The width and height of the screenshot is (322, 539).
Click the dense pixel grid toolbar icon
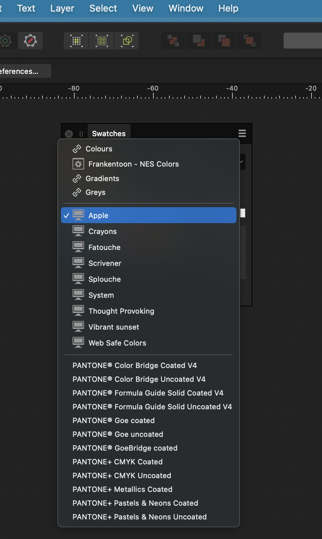(102, 41)
